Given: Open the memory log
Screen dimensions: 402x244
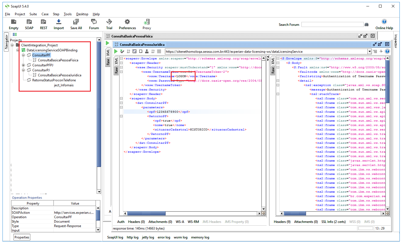Looking at the screenshot, I should [200, 237].
